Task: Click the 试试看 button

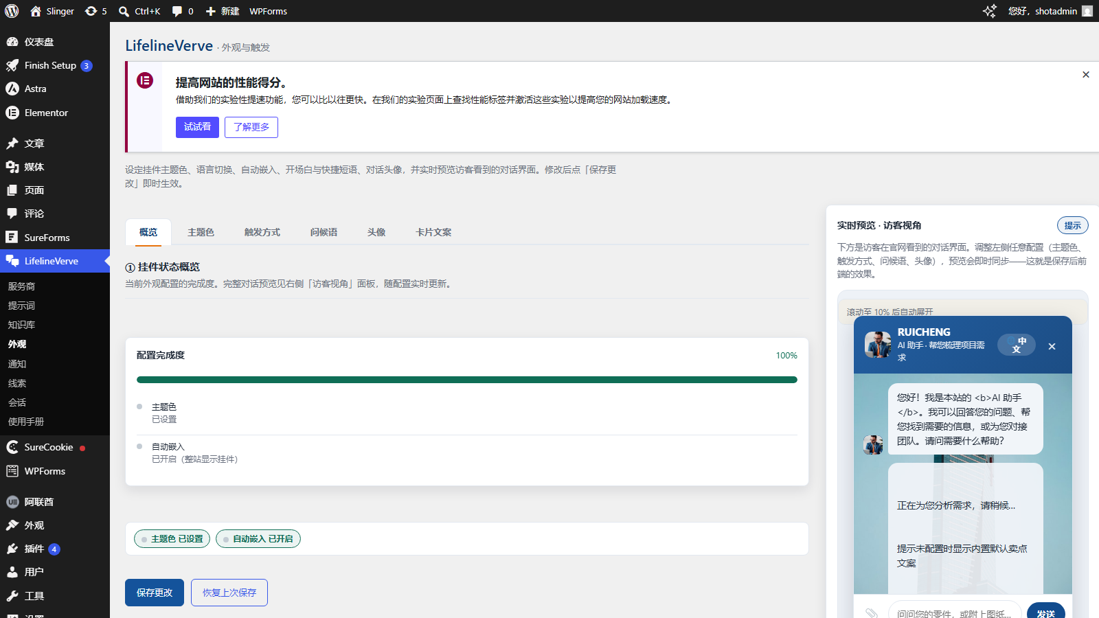Action: 197,127
